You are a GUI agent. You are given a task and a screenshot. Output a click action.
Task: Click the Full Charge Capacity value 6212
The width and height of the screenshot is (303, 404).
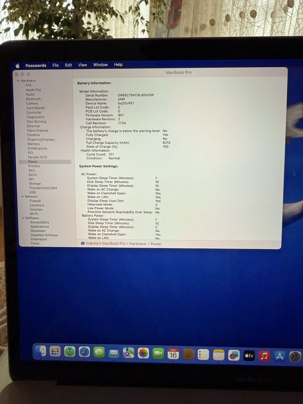(166, 143)
